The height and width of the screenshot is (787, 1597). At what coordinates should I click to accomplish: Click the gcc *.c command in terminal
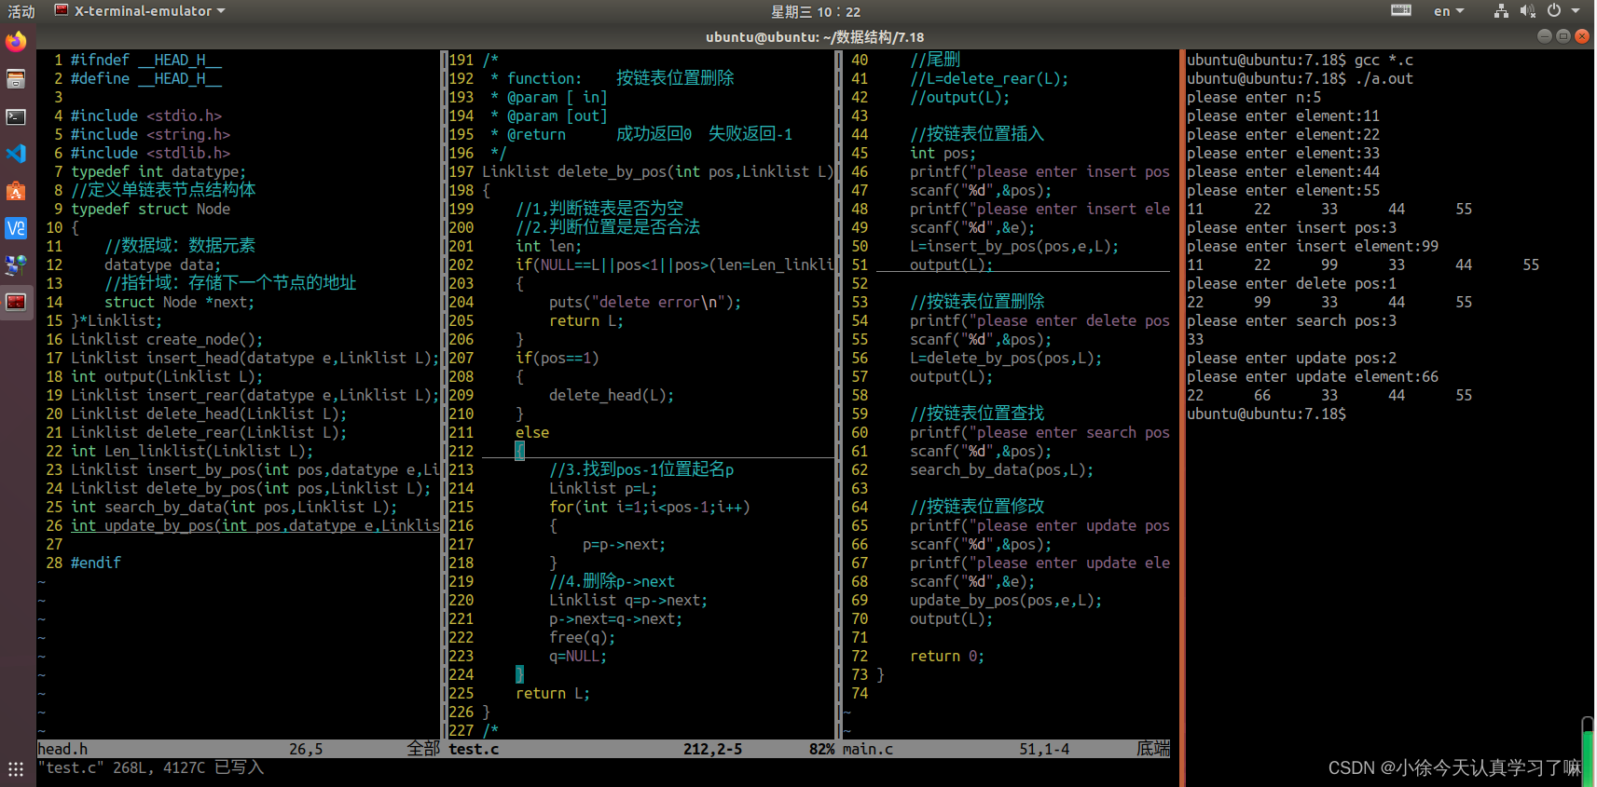click(1384, 60)
